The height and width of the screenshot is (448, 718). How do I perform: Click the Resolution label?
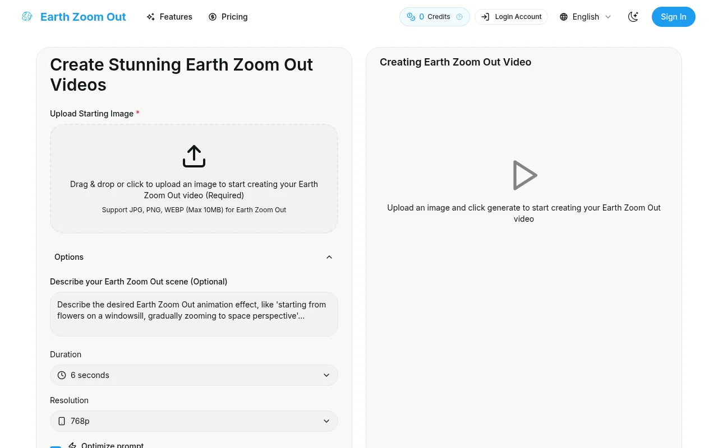click(x=69, y=400)
